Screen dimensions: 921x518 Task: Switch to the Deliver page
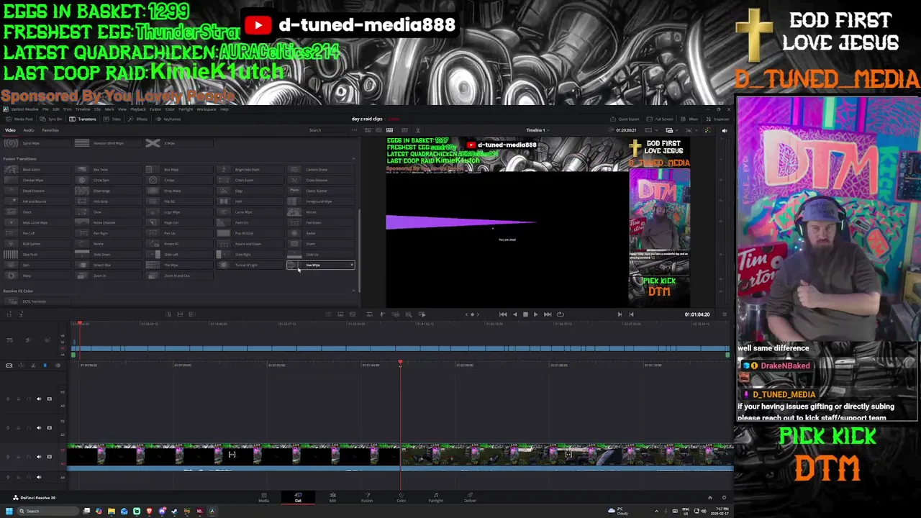(470, 497)
